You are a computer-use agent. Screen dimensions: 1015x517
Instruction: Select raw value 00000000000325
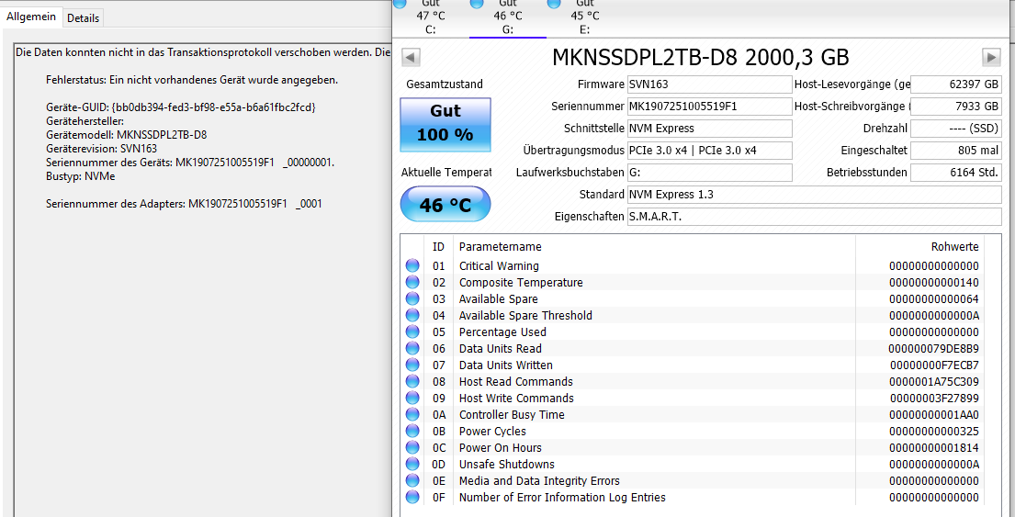pyautogui.click(x=934, y=431)
